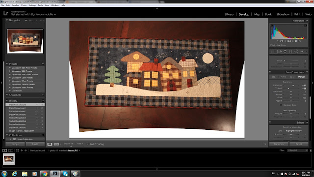The width and height of the screenshot is (314, 177).
Task: Select the Radial Filter tool
Action: (x=296, y=51)
